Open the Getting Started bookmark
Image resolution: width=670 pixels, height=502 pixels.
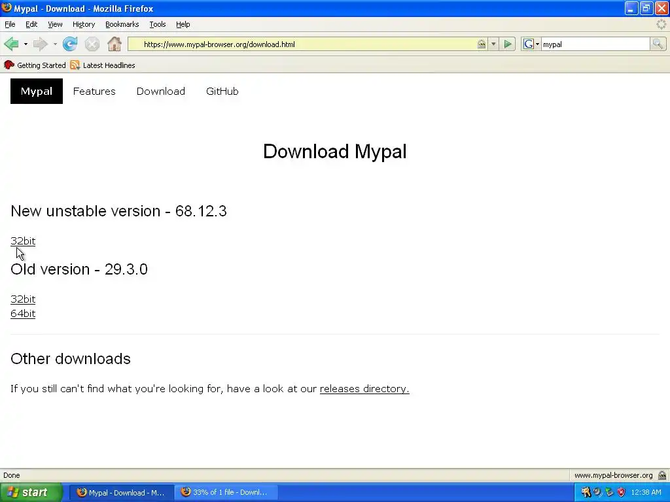pyautogui.click(x=35, y=65)
